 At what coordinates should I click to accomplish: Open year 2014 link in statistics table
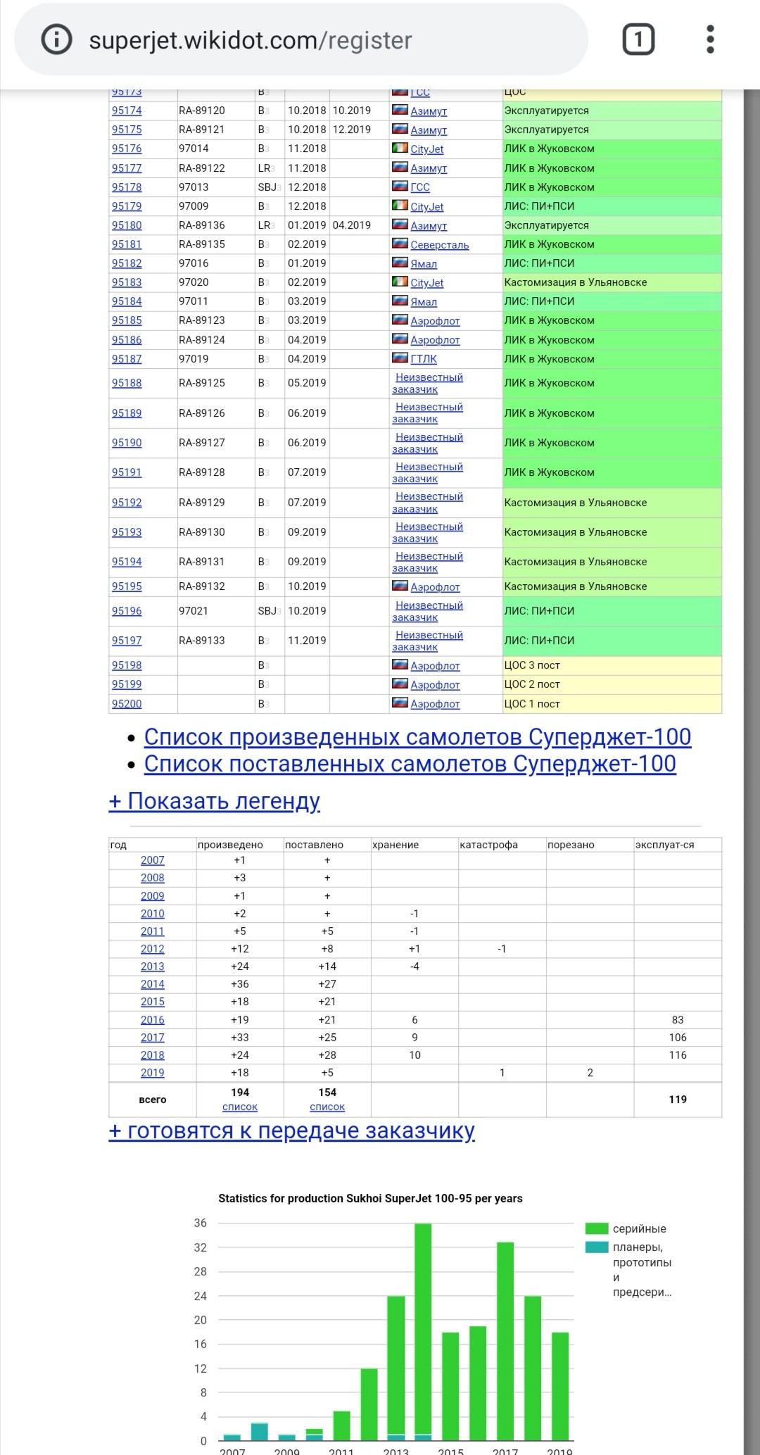point(153,984)
